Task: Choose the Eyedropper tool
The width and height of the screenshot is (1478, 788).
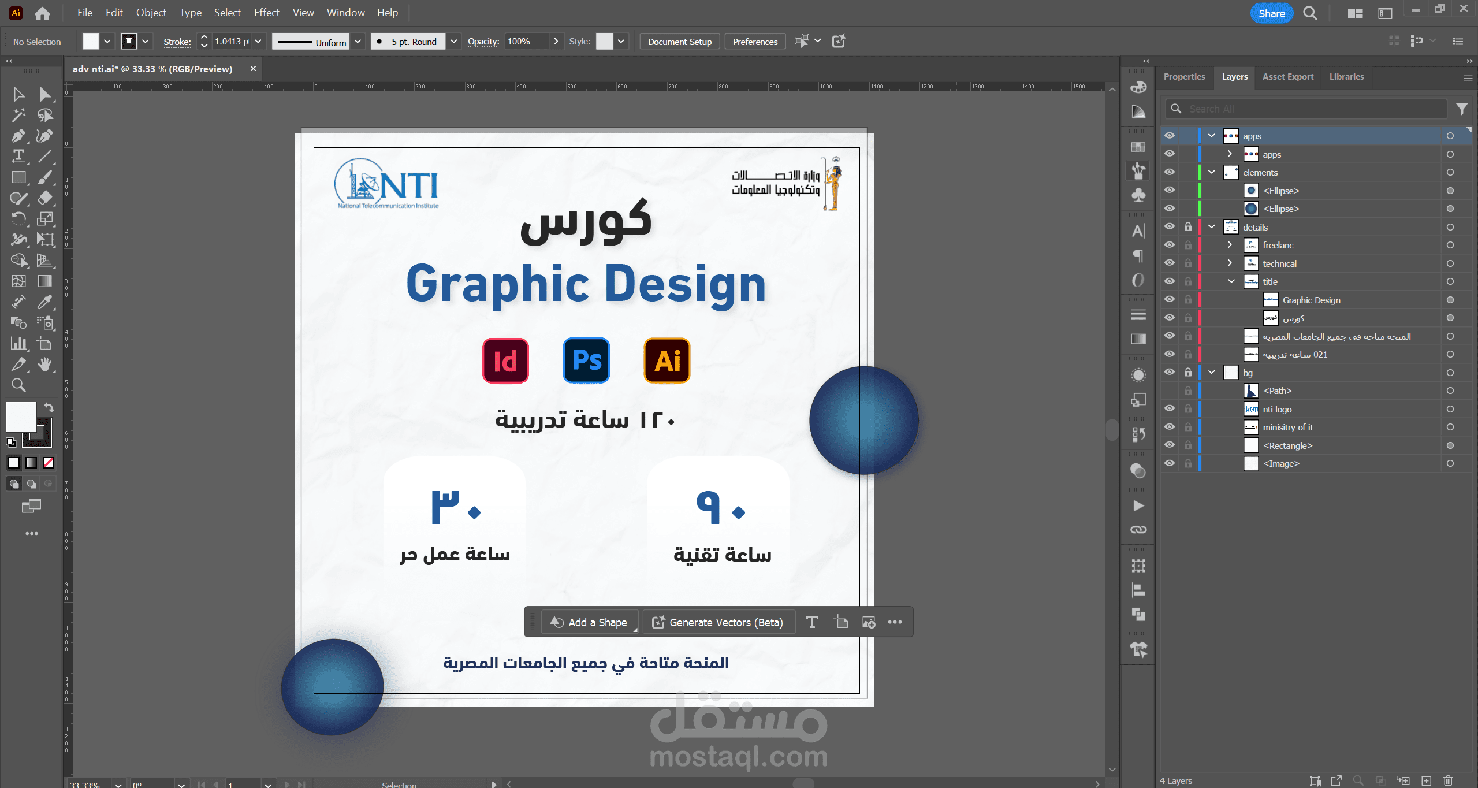Action: (44, 302)
